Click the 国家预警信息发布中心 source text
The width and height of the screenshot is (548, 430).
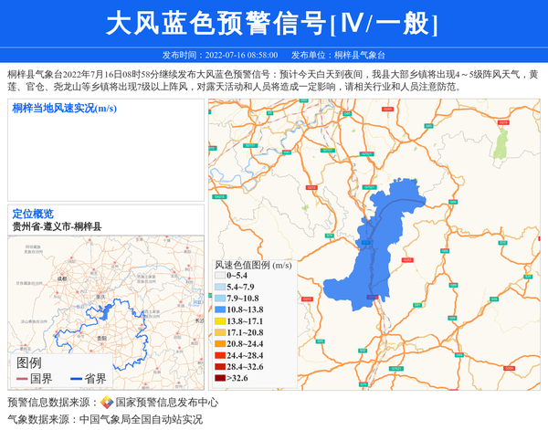pyautogui.click(x=167, y=403)
